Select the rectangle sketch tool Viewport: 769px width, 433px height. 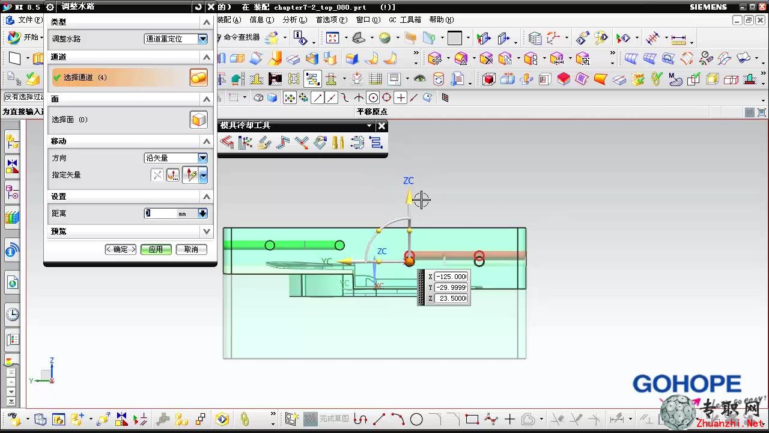472,419
